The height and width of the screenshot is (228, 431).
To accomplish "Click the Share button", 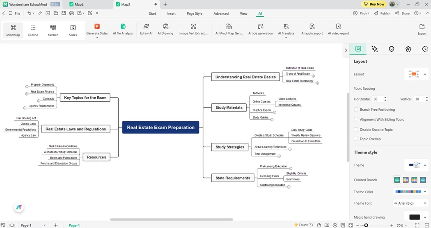I will [402, 13].
